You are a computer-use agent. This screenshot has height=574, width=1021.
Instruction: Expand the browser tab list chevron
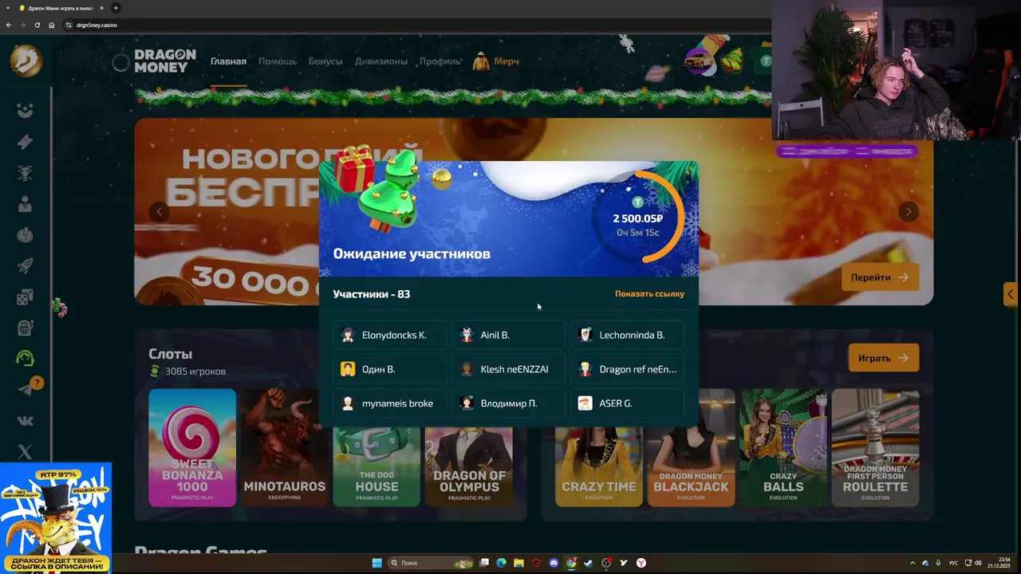click(x=8, y=8)
